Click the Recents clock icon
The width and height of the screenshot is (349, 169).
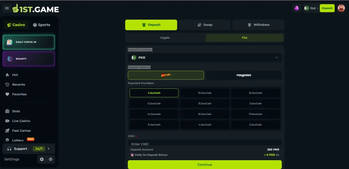[x=7, y=84]
